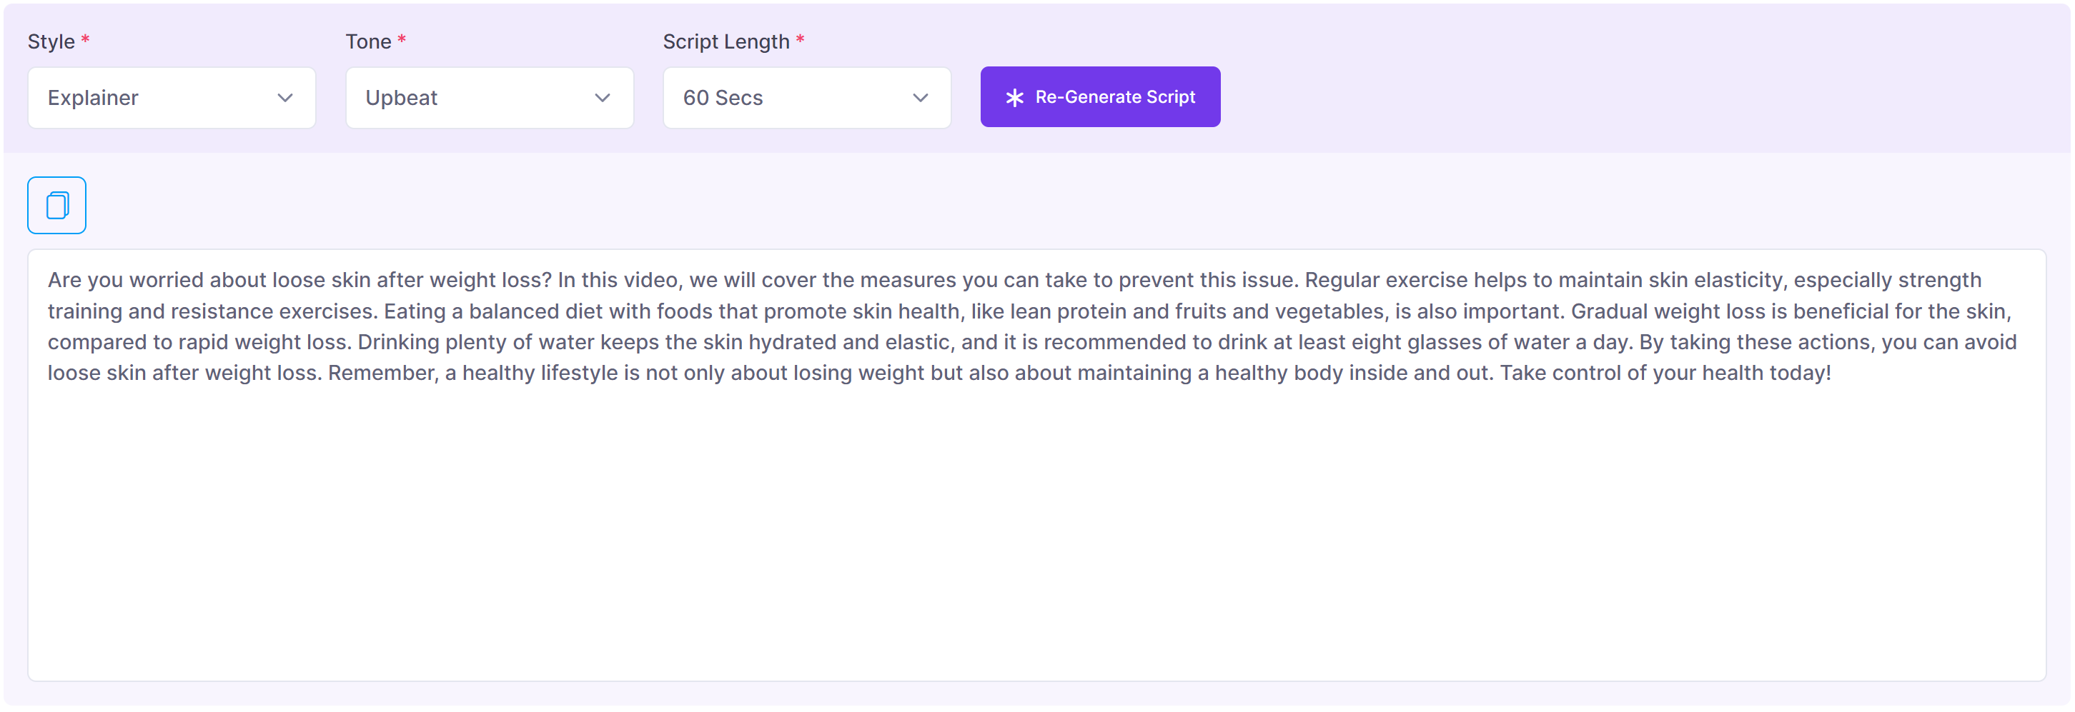Open the Style dropdown showing Explainer
This screenshot has width=2075, height=712.
pyautogui.click(x=172, y=97)
